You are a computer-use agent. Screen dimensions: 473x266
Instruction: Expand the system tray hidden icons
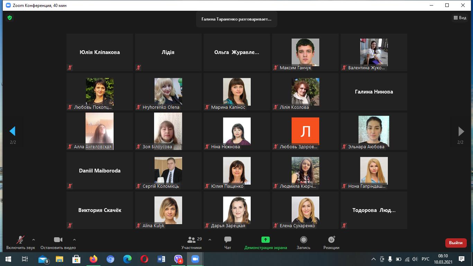click(x=374, y=259)
